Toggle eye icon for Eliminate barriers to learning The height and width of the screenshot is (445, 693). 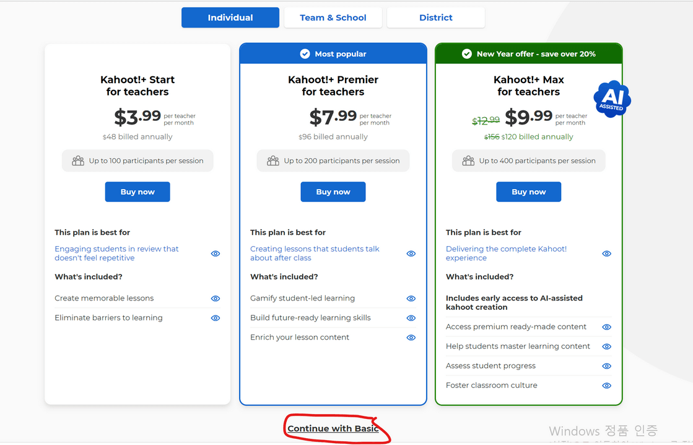click(216, 318)
